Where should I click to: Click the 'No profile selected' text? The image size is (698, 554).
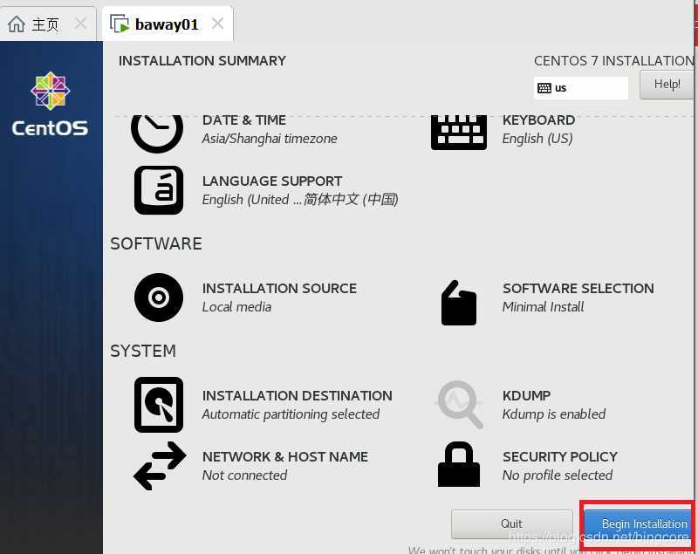tap(558, 475)
